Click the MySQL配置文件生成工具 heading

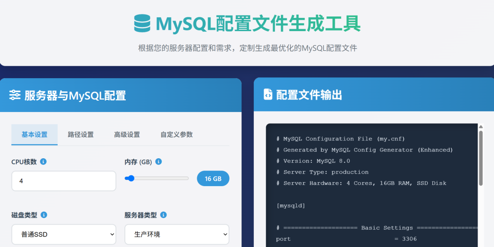tap(258, 24)
